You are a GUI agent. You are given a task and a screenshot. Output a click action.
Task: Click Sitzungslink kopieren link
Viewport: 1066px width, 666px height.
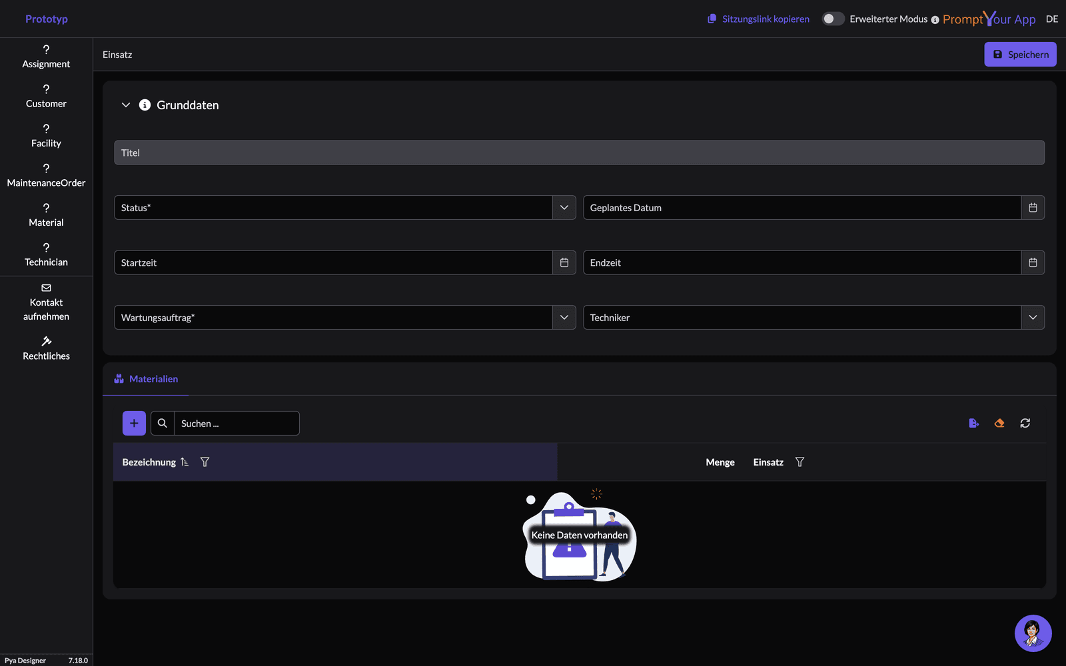[759, 19]
